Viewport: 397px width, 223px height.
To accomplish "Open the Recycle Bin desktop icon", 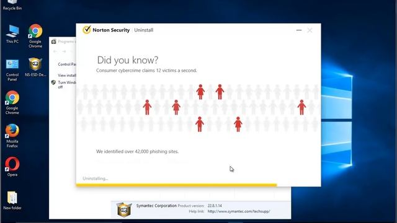I will click(x=12, y=5).
